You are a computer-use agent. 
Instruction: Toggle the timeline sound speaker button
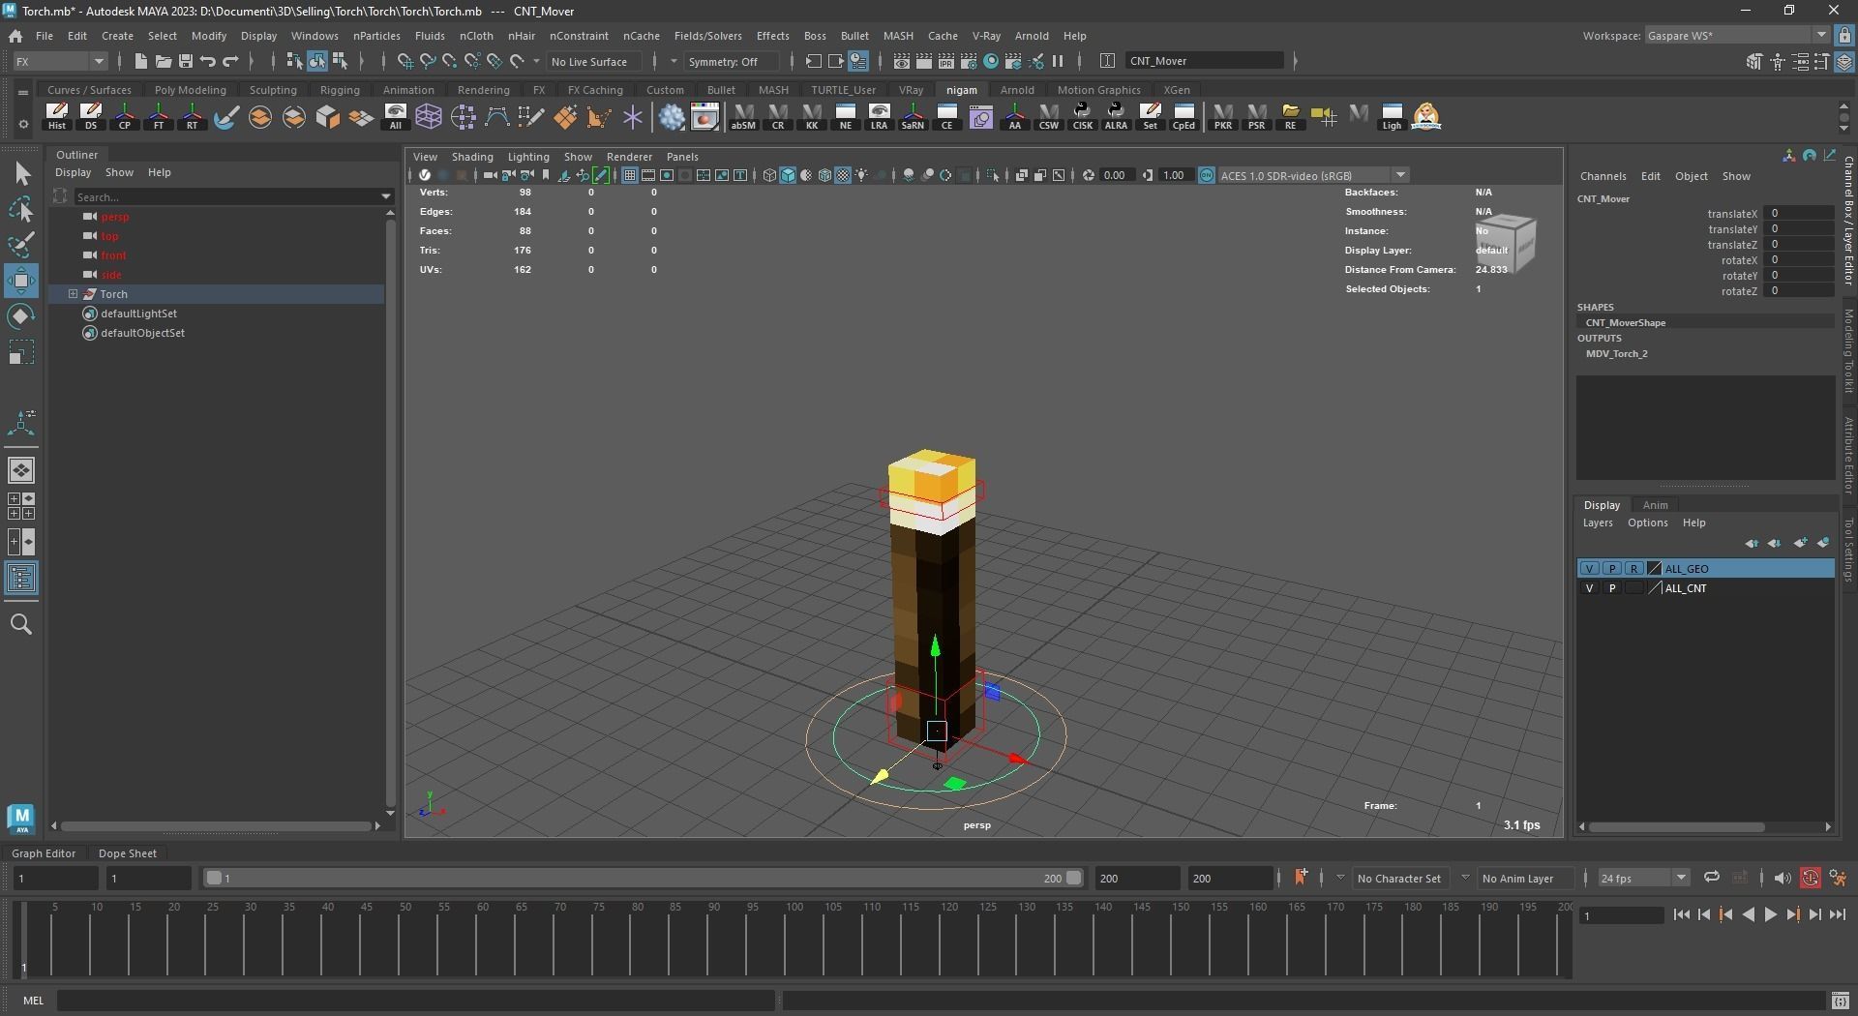pos(1782,879)
